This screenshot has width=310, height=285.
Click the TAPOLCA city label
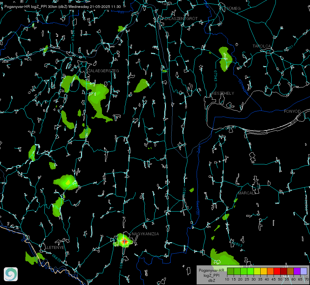(x=262, y=46)
